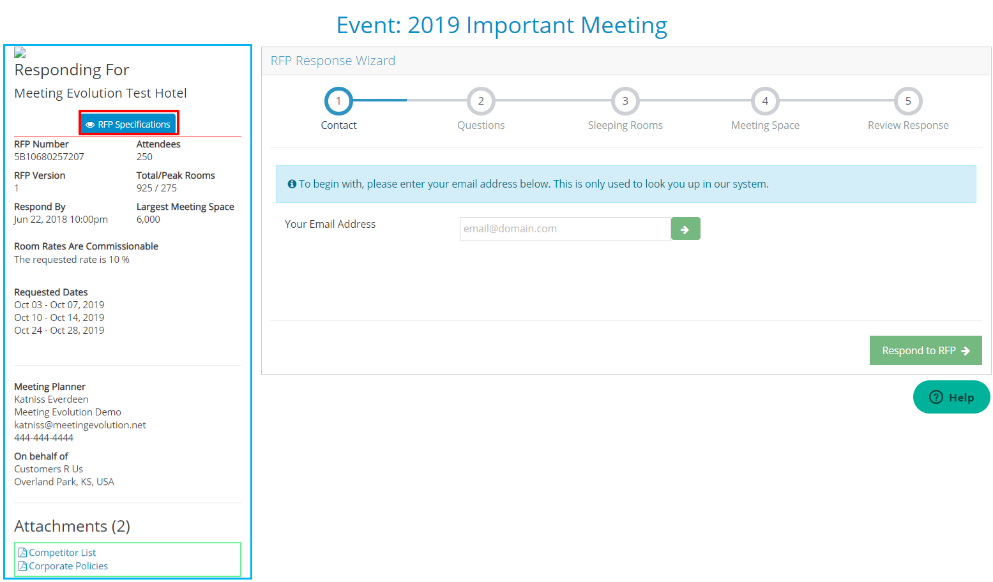The height and width of the screenshot is (582, 993).
Task: Go to wizard step 2 Questions
Action: click(x=481, y=101)
